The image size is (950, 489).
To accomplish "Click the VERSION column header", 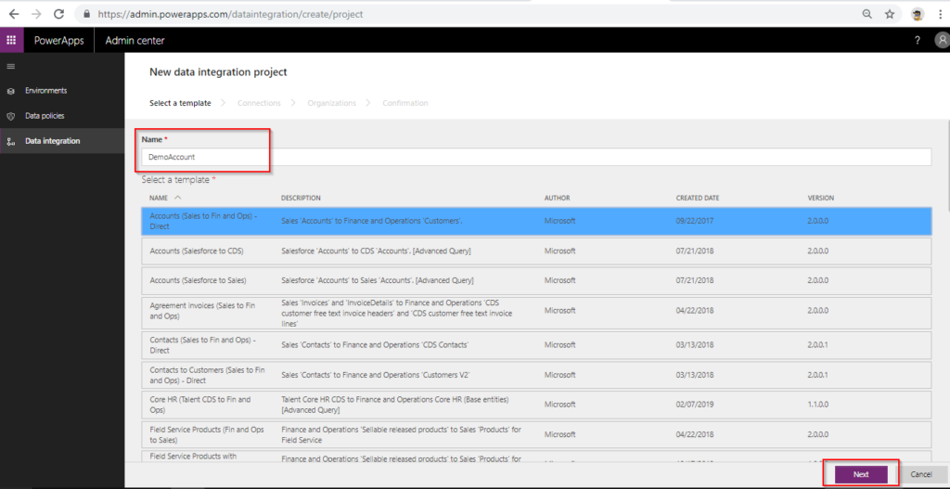I will pyautogui.click(x=820, y=199).
